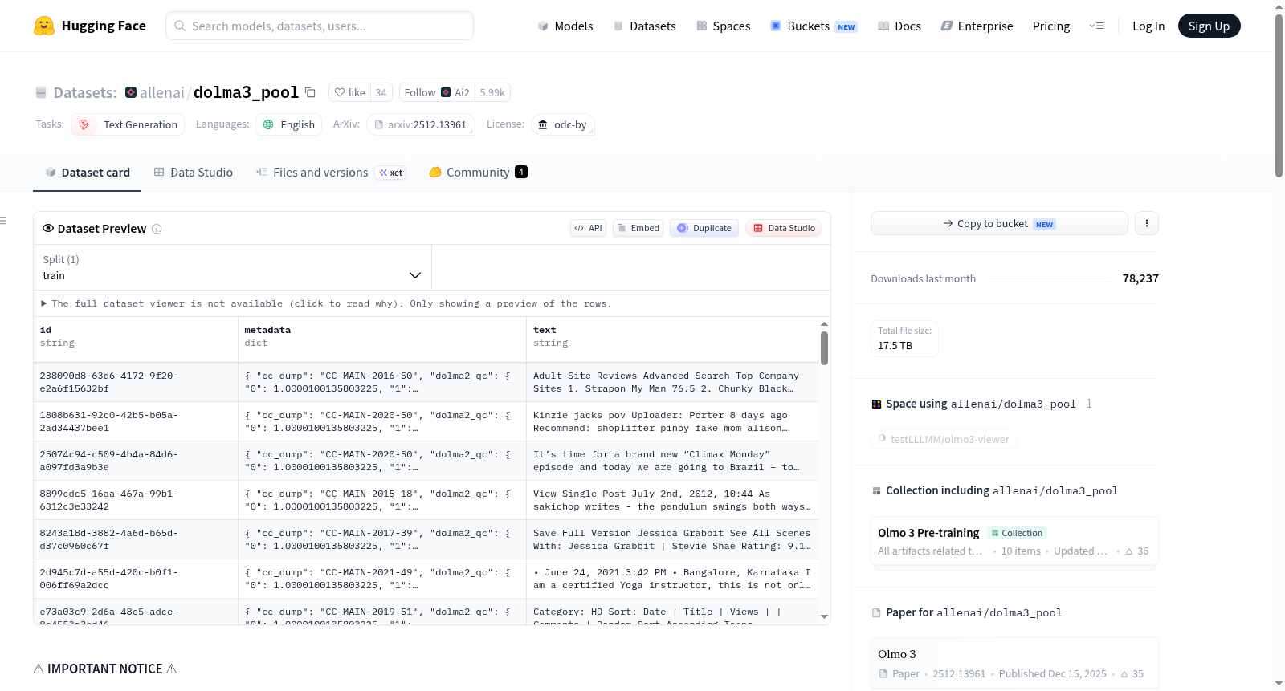Click the 34 likes count
The image size is (1285, 691).
(x=381, y=92)
